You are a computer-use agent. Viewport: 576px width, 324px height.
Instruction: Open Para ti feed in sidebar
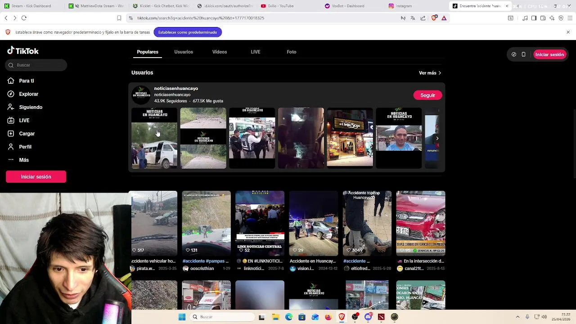tap(21, 81)
